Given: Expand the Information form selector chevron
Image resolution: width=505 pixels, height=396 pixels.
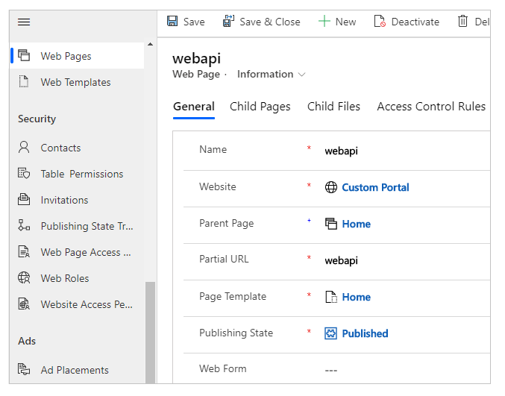Looking at the screenshot, I should [x=302, y=75].
